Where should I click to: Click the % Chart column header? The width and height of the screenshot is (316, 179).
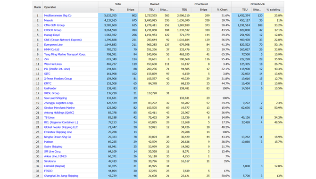point(222,10)
